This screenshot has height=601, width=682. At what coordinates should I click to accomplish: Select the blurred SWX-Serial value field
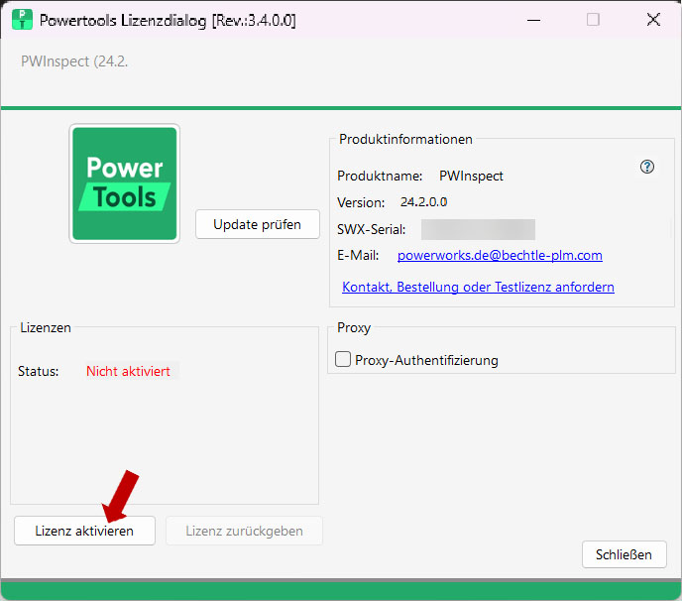(x=478, y=229)
